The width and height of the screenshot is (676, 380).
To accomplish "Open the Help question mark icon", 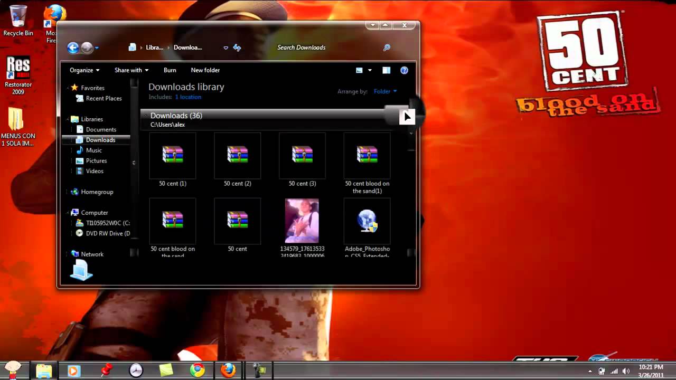I will (x=404, y=70).
